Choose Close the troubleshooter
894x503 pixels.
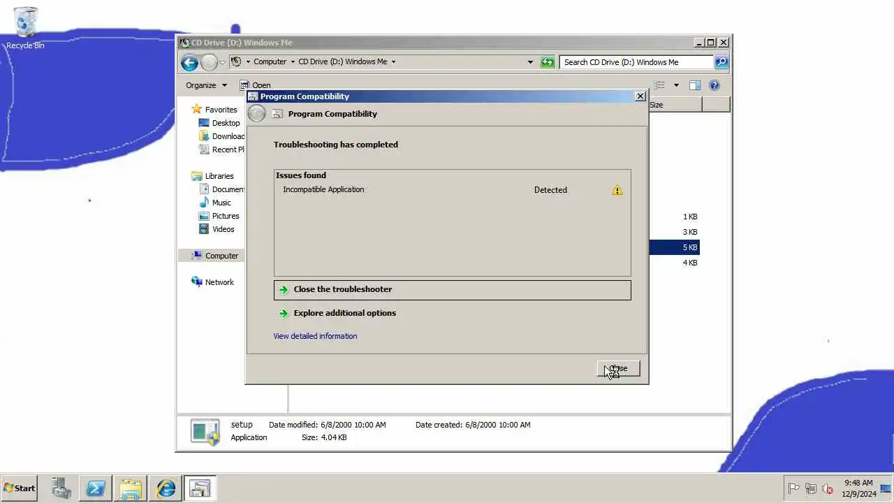click(452, 290)
